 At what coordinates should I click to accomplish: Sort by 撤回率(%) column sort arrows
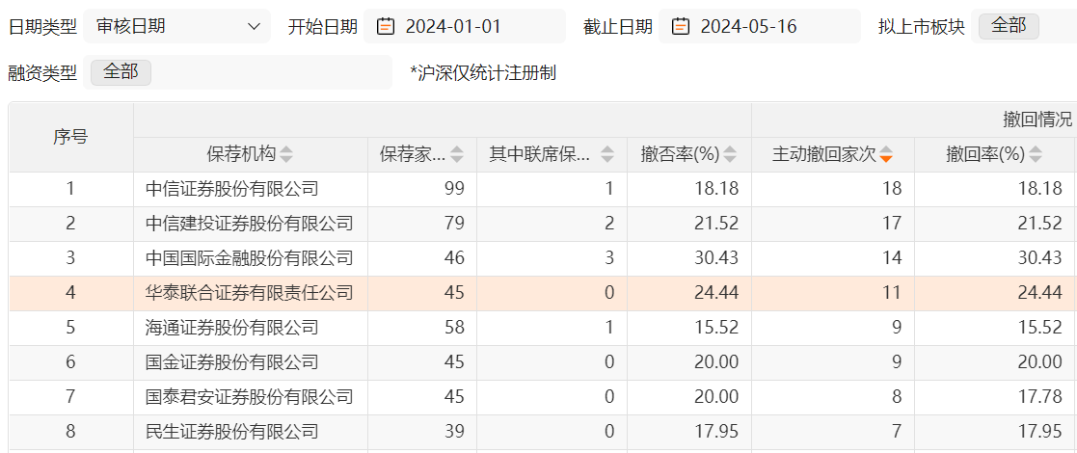click(1036, 155)
